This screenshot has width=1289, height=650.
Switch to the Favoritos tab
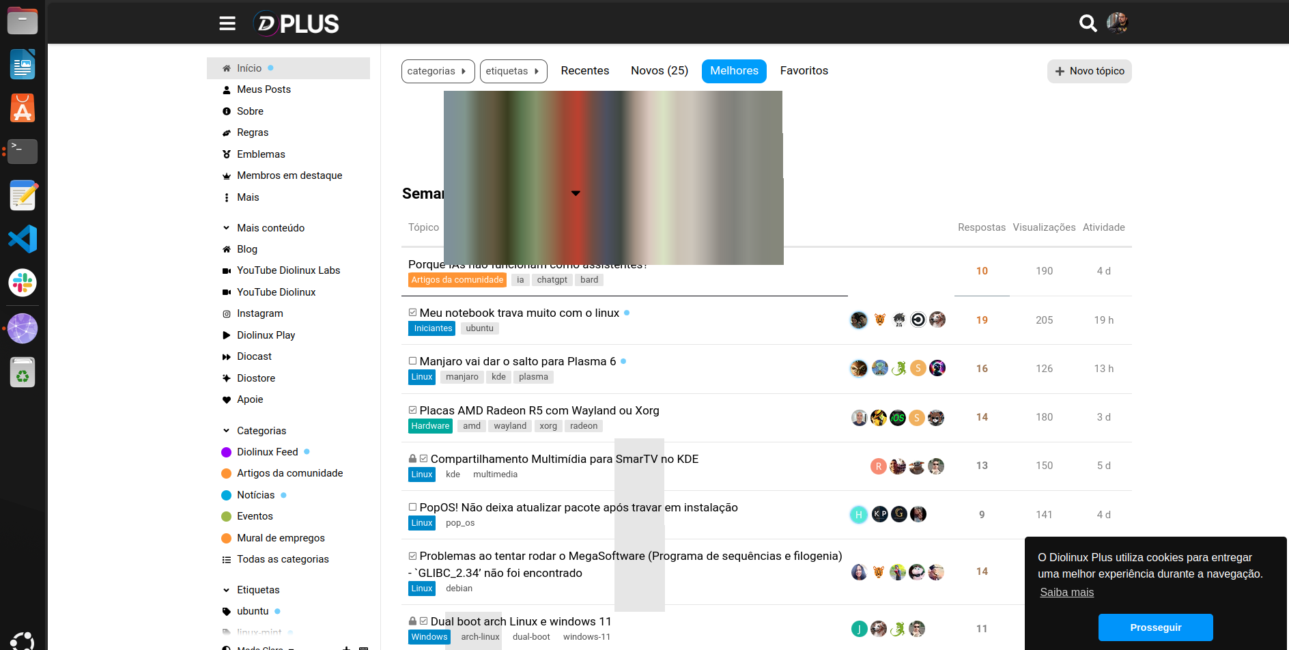(x=804, y=71)
